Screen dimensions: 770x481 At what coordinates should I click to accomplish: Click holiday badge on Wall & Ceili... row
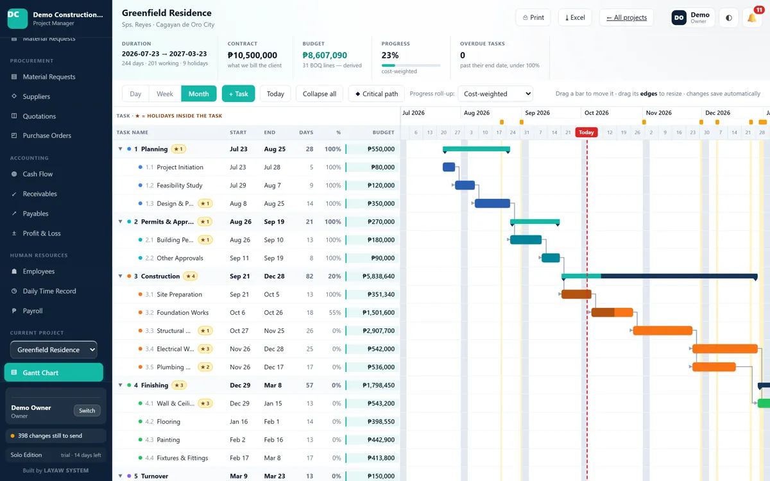point(205,403)
